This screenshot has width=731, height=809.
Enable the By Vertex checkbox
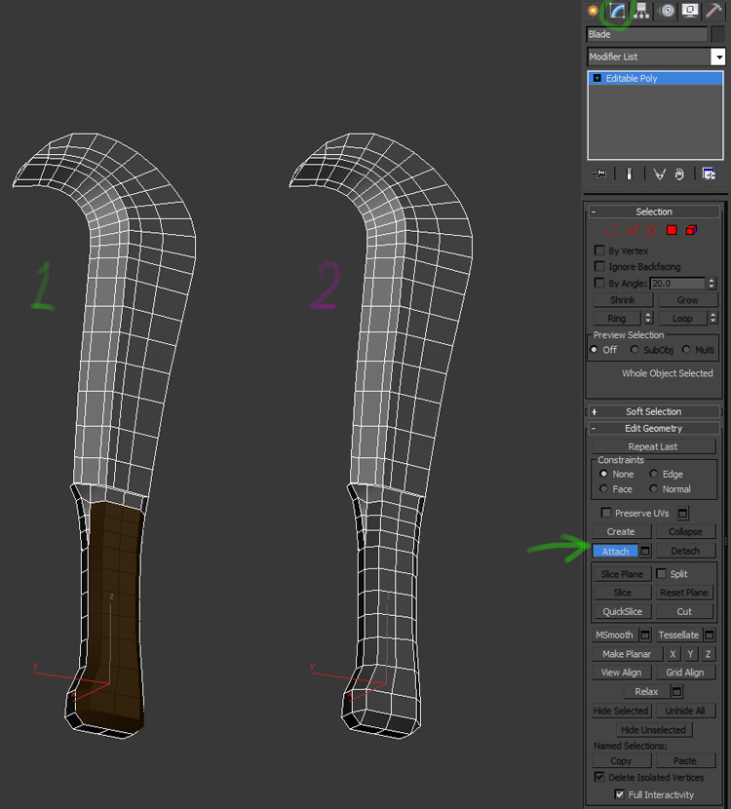pyautogui.click(x=599, y=250)
